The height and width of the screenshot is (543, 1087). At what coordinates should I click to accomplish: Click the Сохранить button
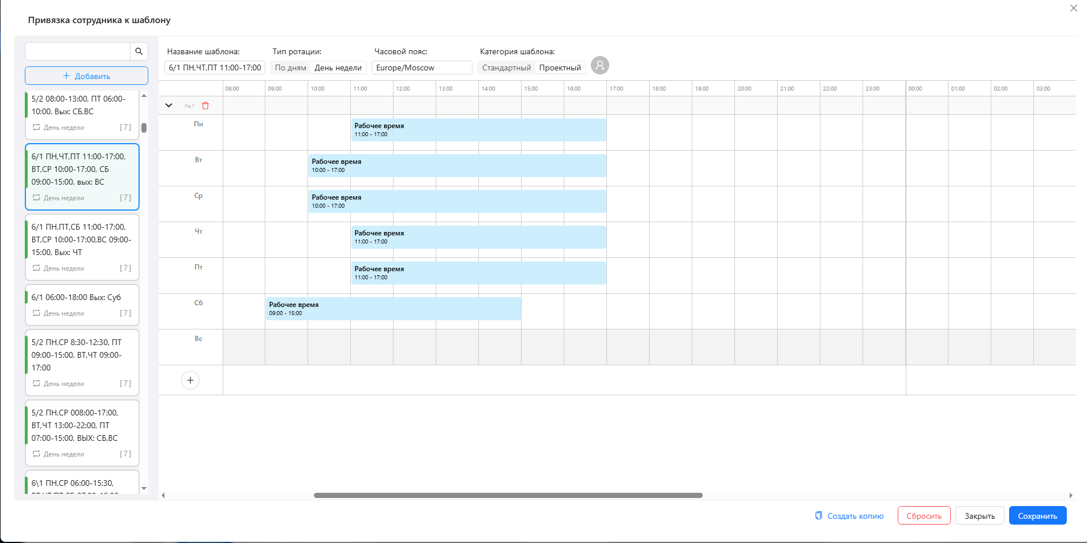click(1037, 515)
